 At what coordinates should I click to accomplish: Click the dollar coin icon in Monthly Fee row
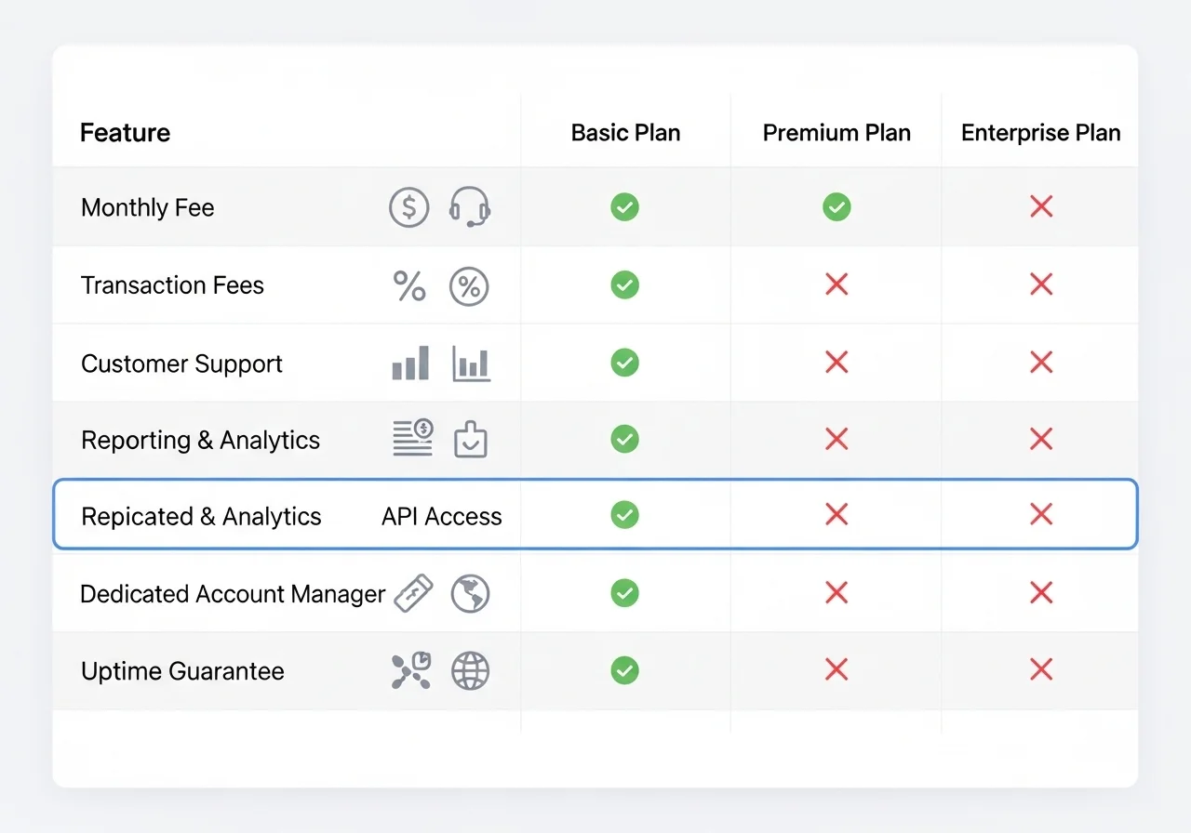pyautogui.click(x=409, y=206)
